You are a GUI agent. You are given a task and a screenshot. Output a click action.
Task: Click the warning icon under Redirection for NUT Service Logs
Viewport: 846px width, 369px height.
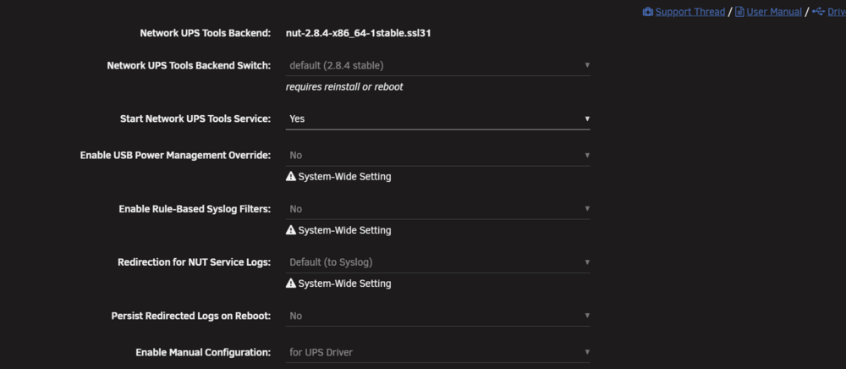pyautogui.click(x=291, y=284)
